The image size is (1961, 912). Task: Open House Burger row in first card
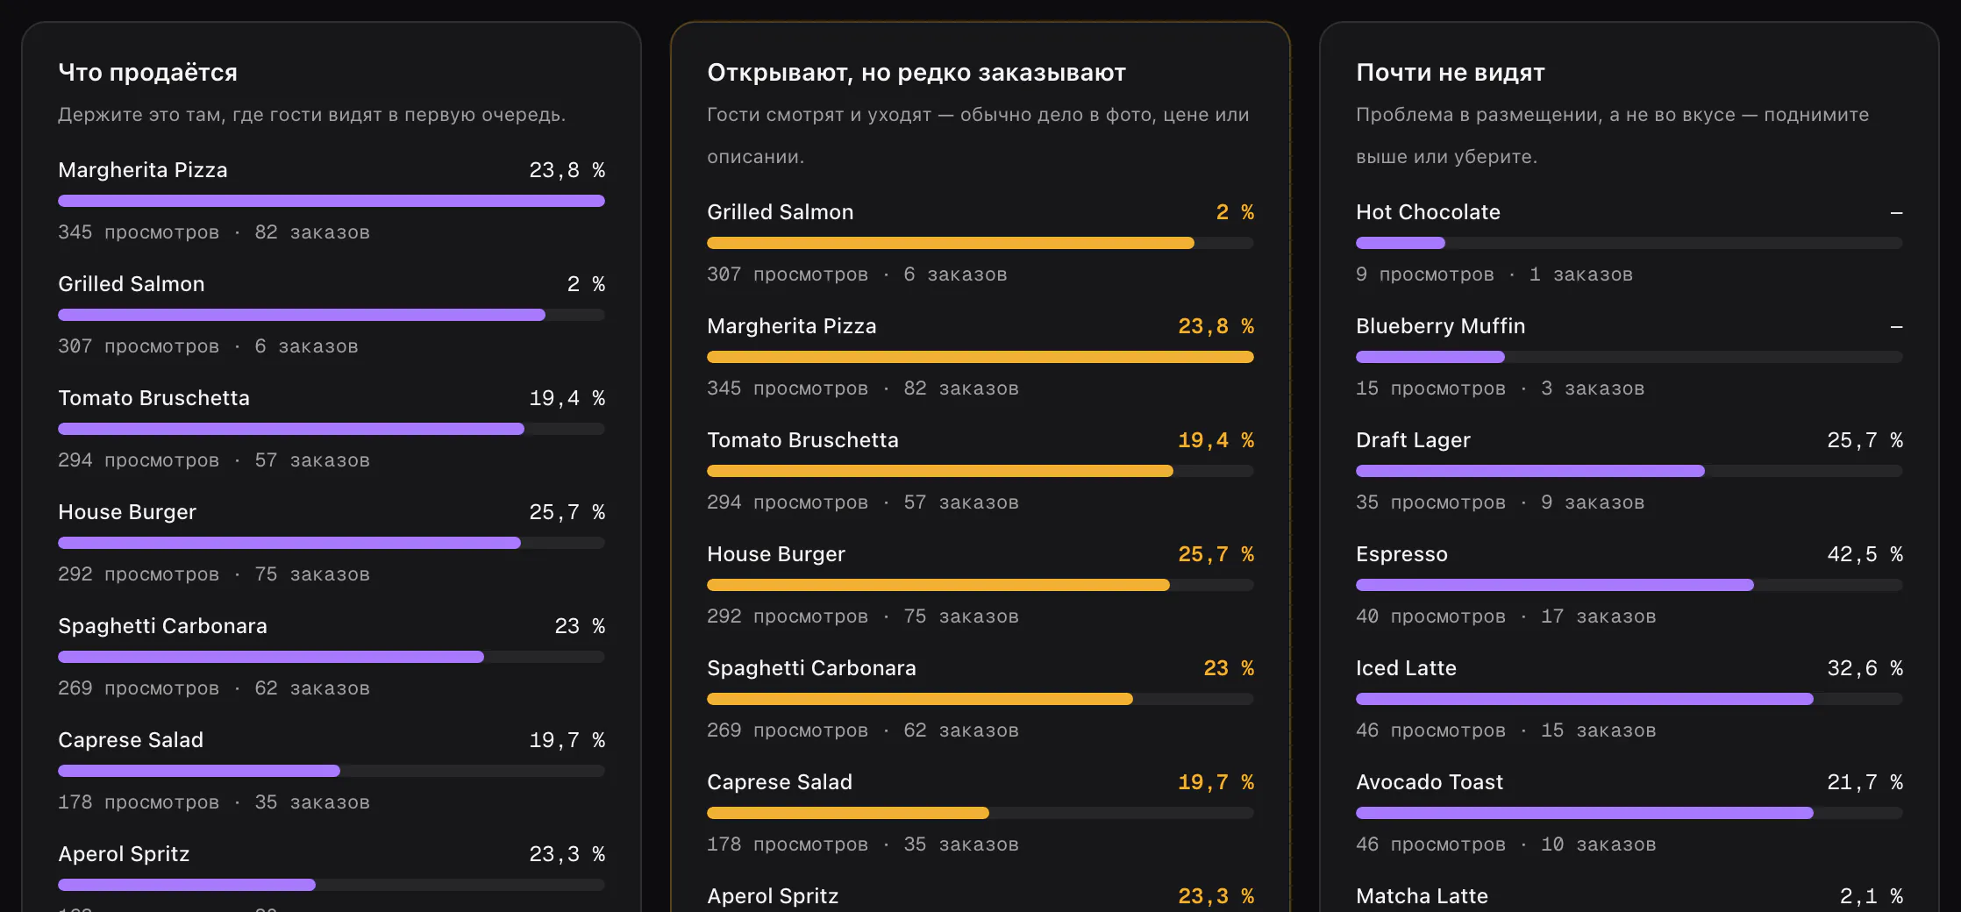tap(332, 543)
